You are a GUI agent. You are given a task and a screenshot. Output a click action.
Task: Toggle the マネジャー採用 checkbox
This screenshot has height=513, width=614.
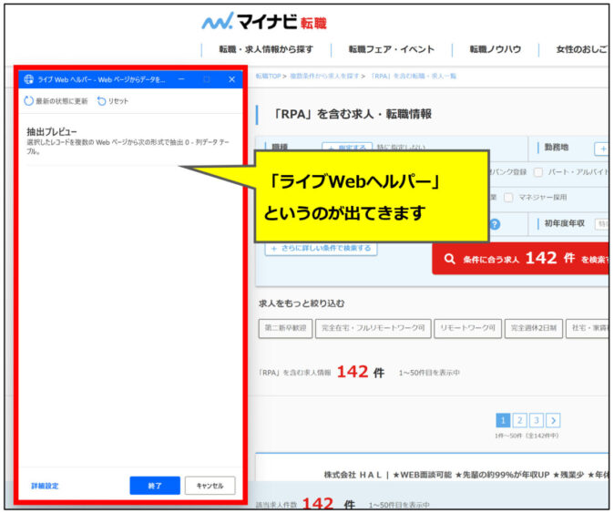point(508,198)
